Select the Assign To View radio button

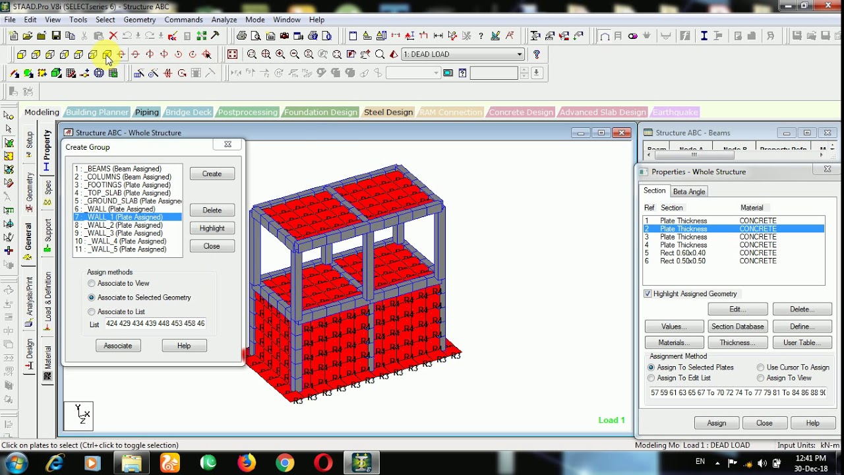pyautogui.click(x=761, y=378)
